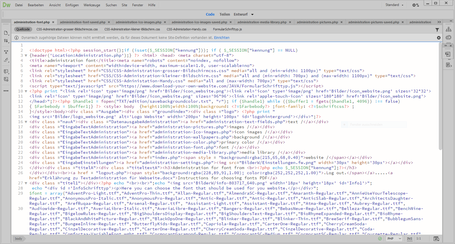Click Apply comment icon

6,71
